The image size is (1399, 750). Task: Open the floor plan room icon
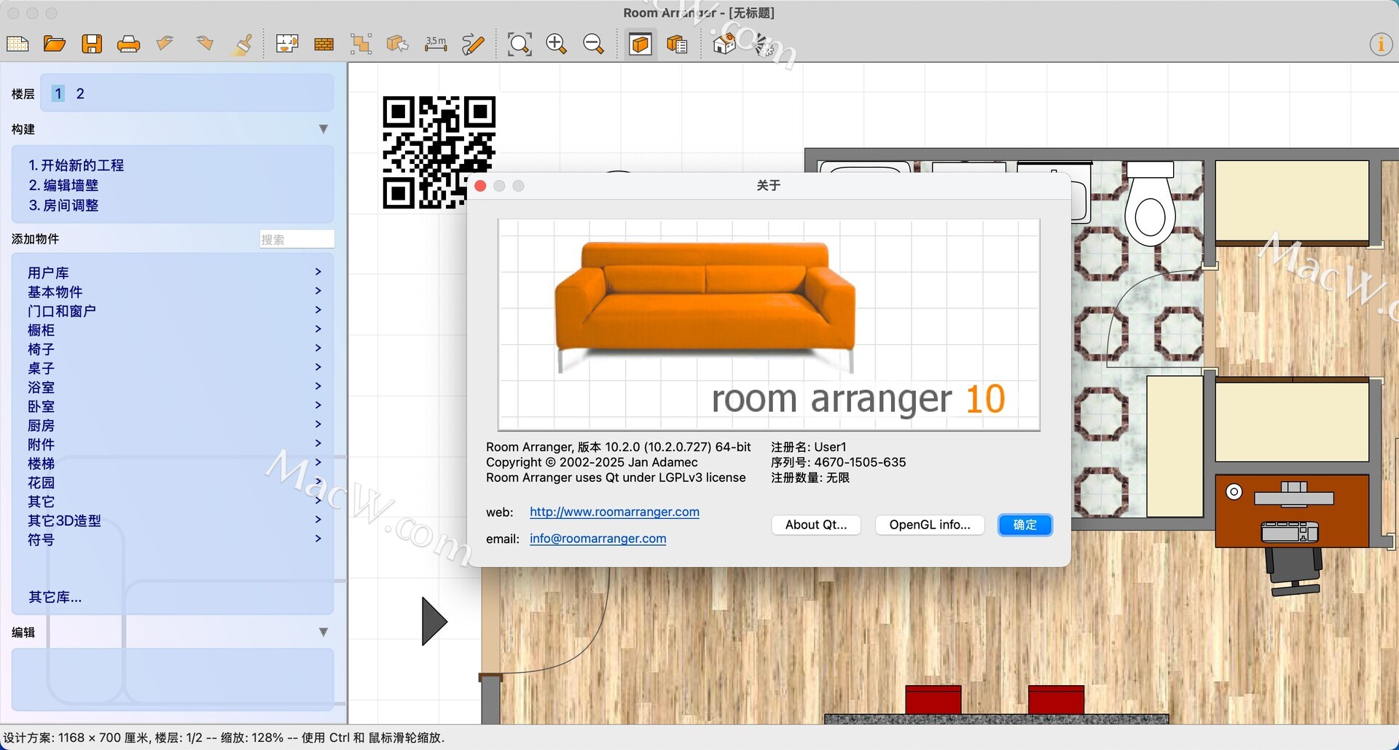pyautogui.click(x=287, y=44)
